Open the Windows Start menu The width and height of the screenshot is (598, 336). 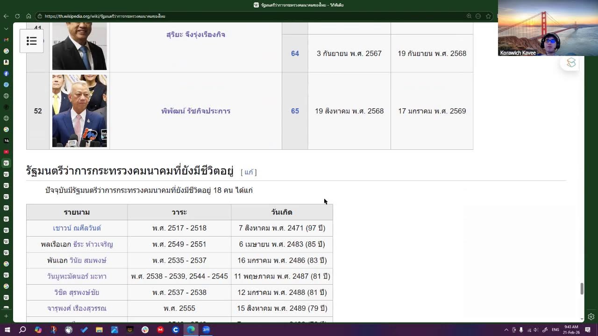click(7, 329)
